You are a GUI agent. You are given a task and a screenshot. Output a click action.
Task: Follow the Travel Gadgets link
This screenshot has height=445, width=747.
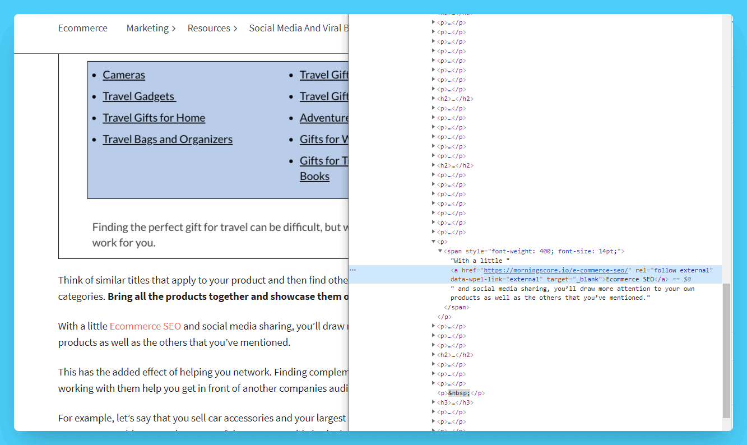point(139,96)
